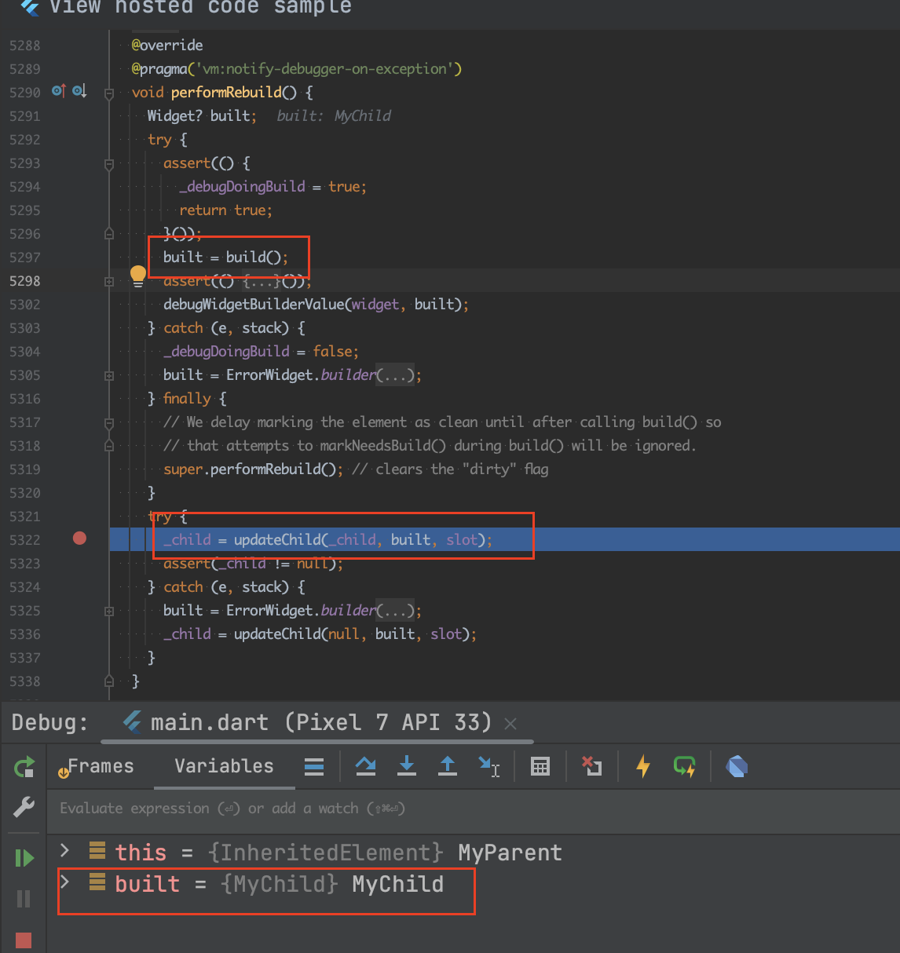Click the threads layout icon beside Variables
900x953 pixels.
coord(314,766)
